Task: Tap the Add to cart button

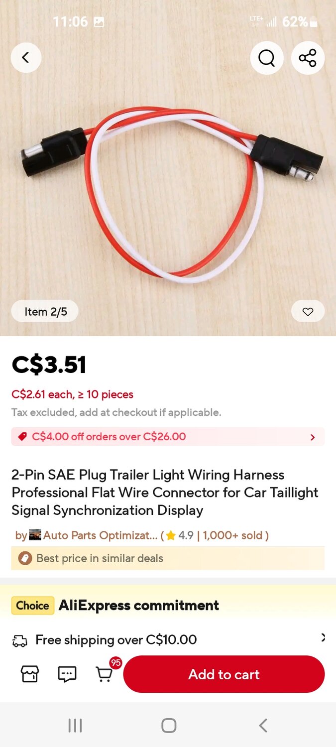Action: pyautogui.click(x=224, y=674)
